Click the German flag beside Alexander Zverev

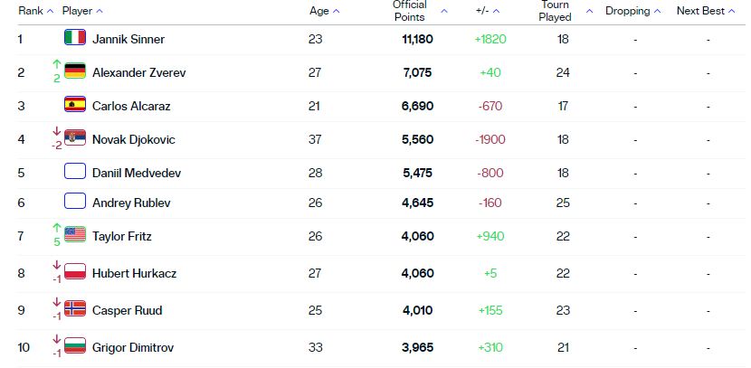75,72
